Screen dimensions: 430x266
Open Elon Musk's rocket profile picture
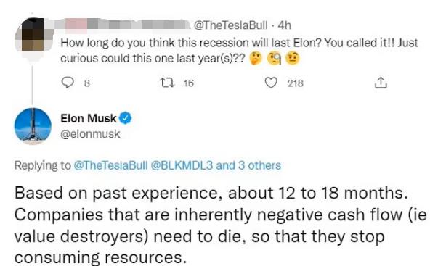click(33, 126)
